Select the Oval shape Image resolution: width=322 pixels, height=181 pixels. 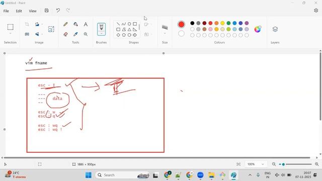click(x=129, y=24)
